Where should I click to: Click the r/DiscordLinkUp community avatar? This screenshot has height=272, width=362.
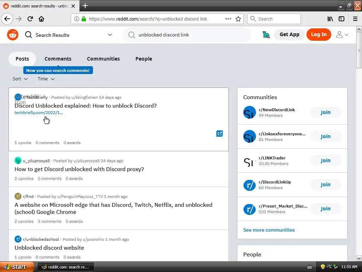coord(250,185)
